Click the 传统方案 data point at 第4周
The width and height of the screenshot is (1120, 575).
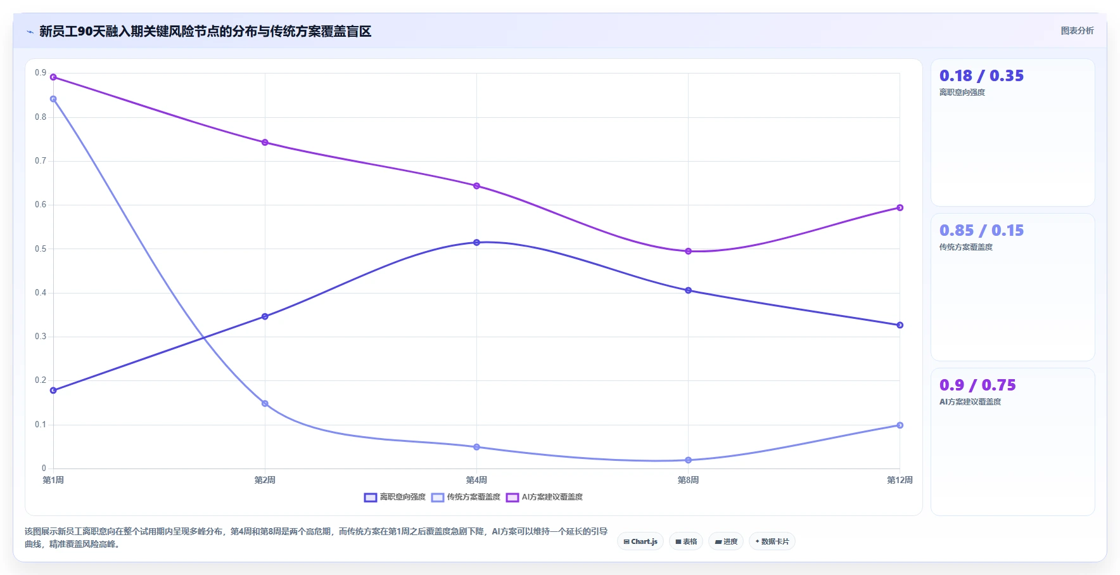point(476,447)
